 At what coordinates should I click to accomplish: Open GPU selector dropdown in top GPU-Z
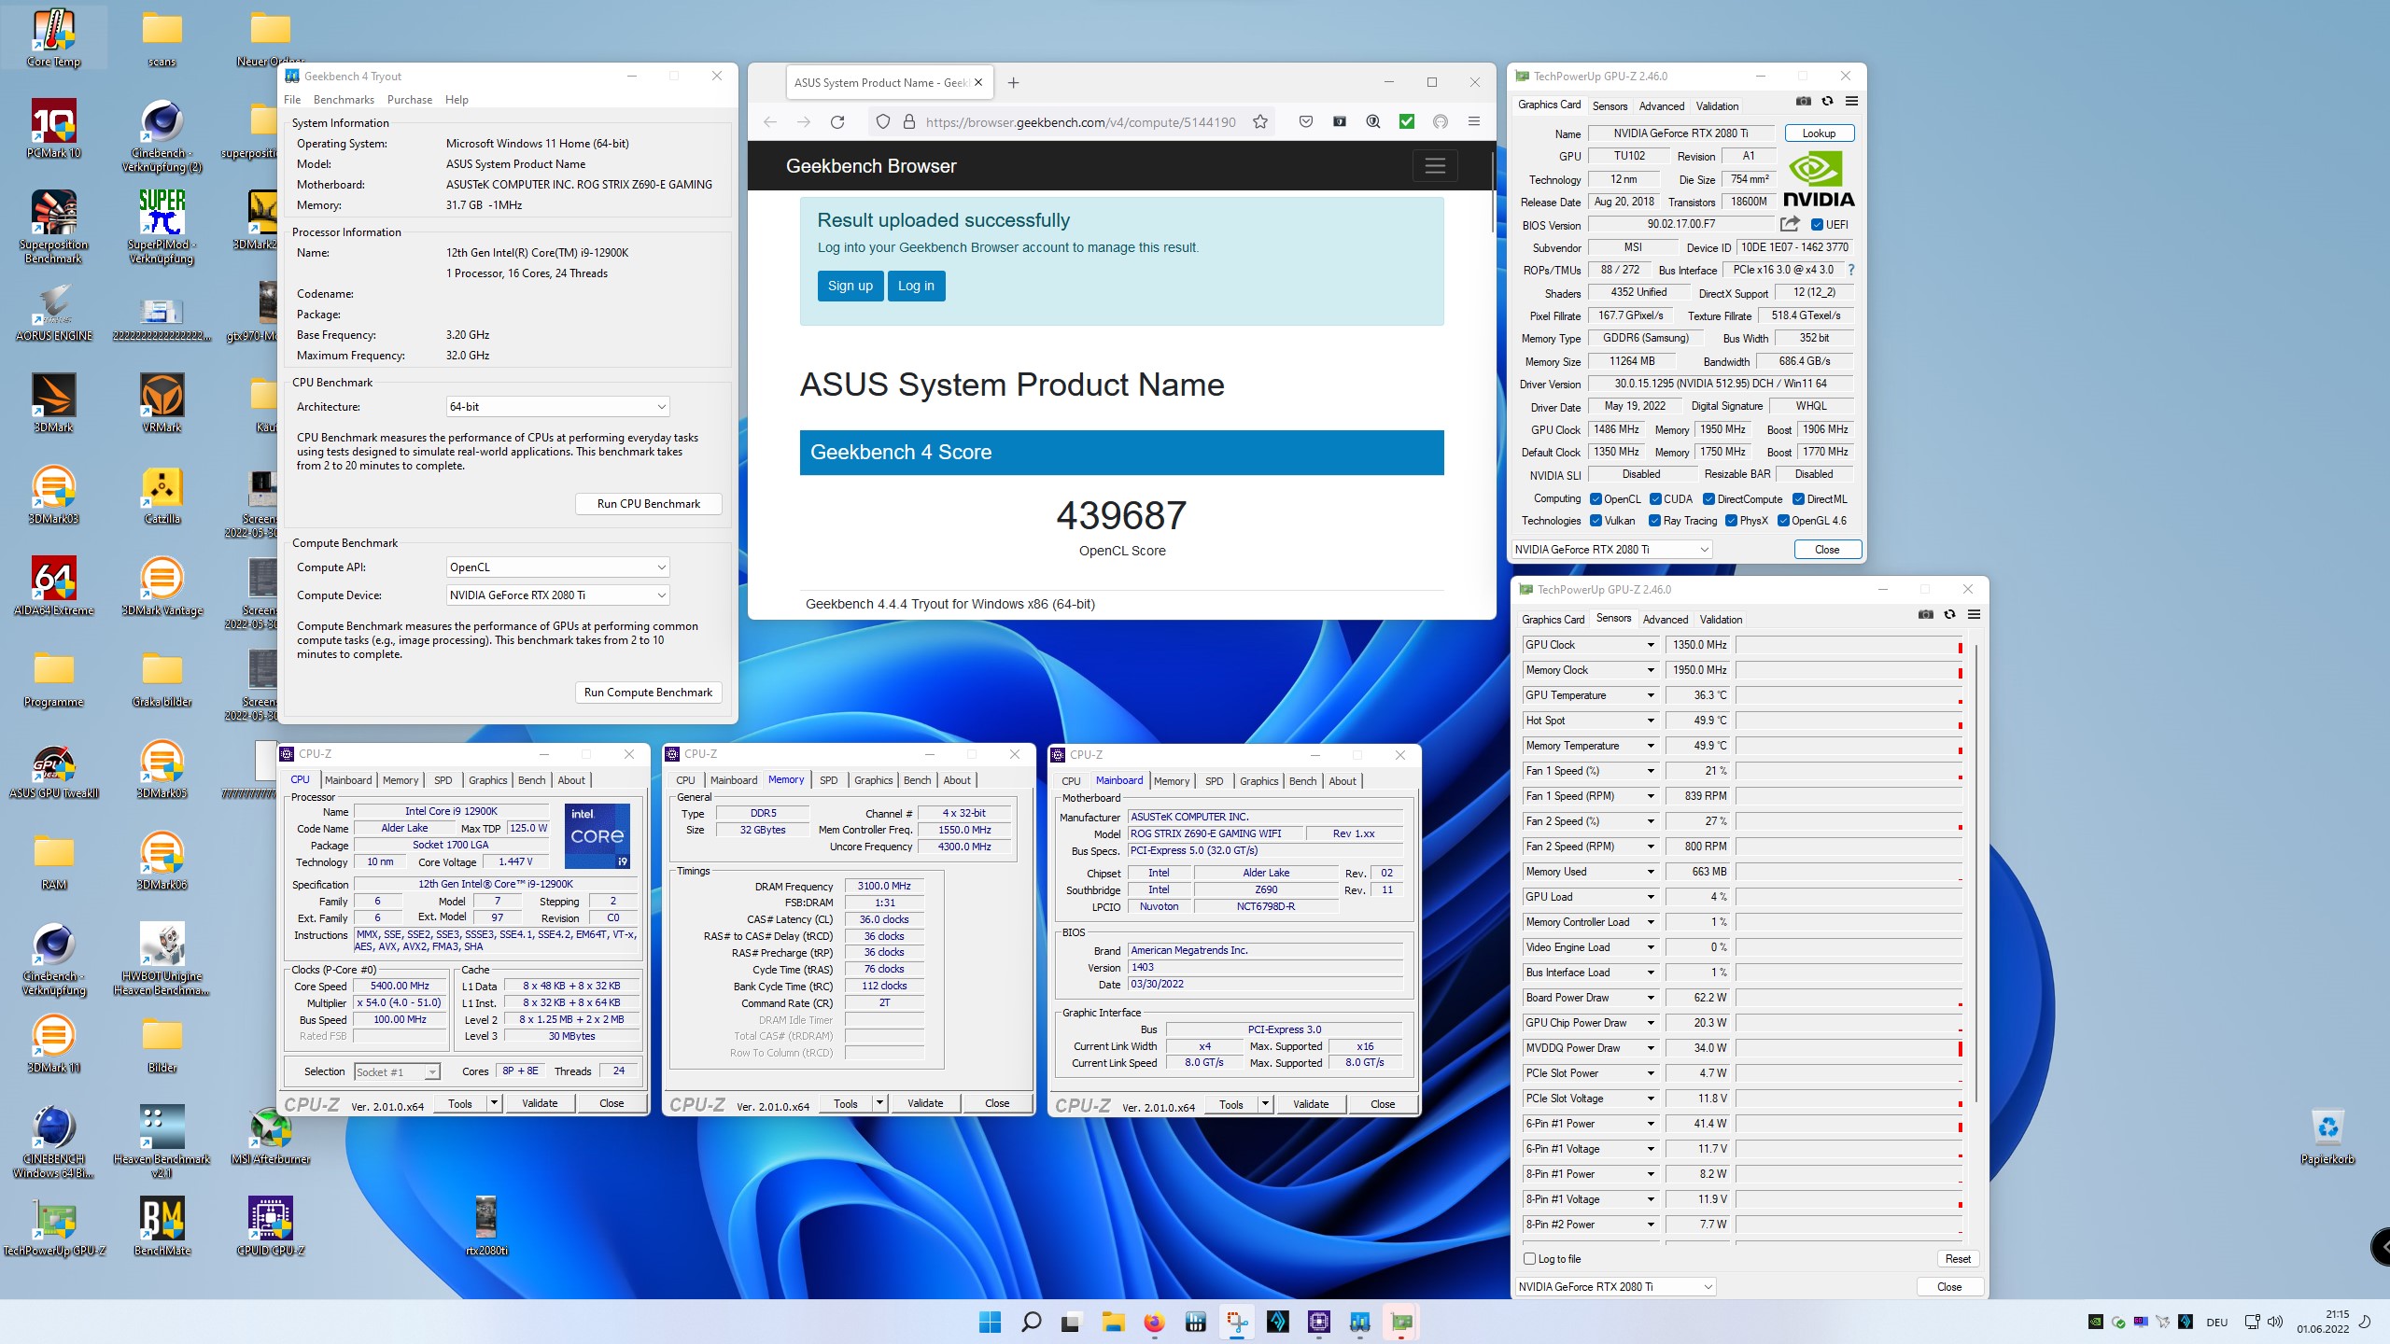coord(1611,550)
